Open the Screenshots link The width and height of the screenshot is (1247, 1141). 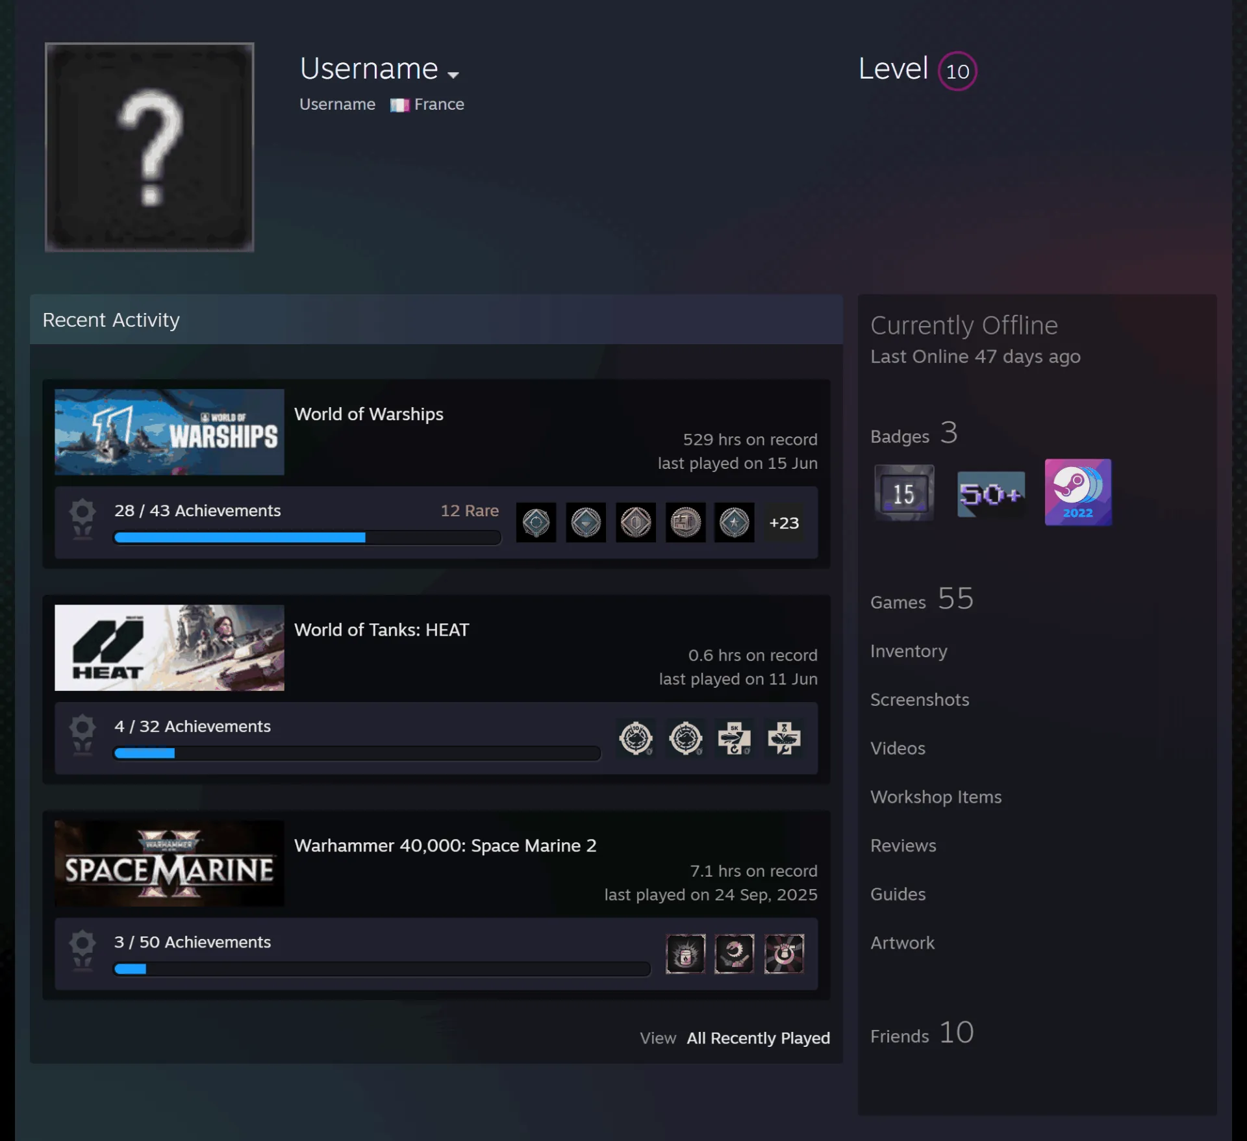920,699
